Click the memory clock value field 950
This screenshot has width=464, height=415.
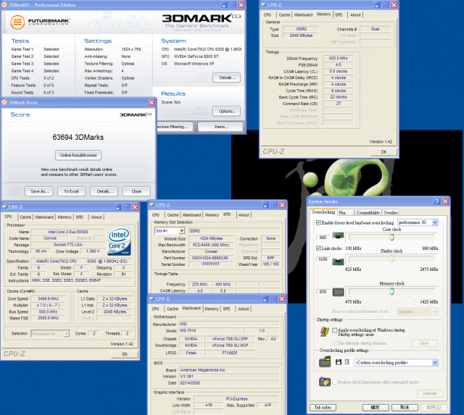pos(323,292)
